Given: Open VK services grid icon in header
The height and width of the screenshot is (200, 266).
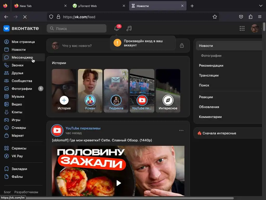Looking at the screenshot, I should (x=242, y=28).
